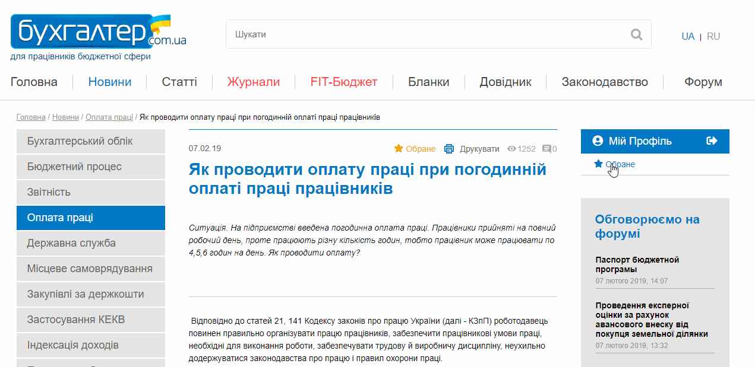Image resolution: width=755 pixels, height=367 pixels.
Task: Select Бюджетний процес category
Action: coord(91,167)
